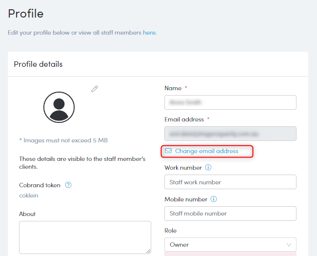317x256 pixels.
Task: Click the Profile page title
Action: pyautogui.click(x=26, y=14)
